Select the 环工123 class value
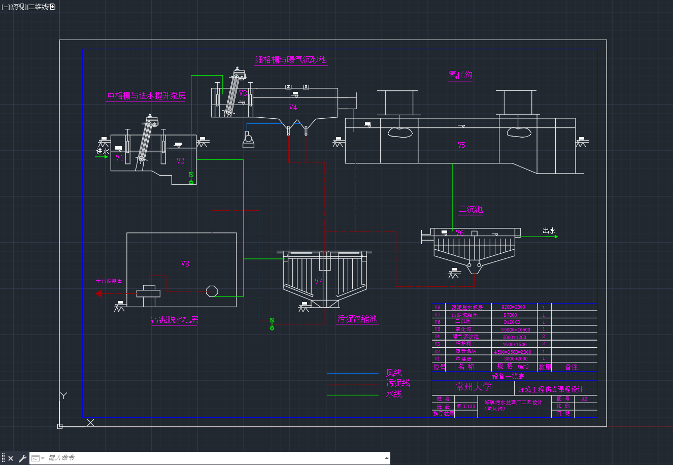Image resolution: width=673 pixels, height=465 pixels. 466,407
